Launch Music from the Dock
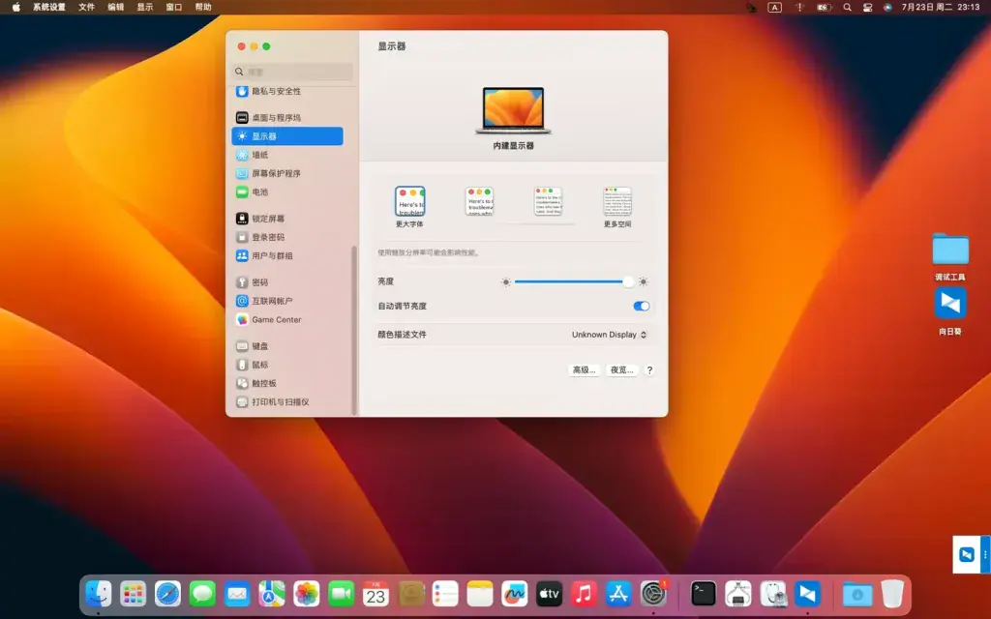The height and width of the screenshot is (619, 991). (584, 594)
